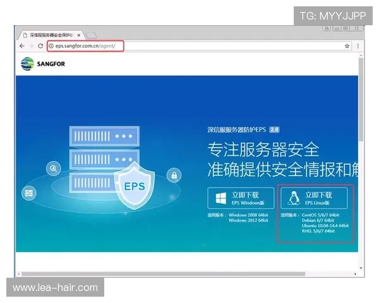Click the magnifier search circle icon
Viewport: 379px width, 303px height.
(x=53, y=168)
